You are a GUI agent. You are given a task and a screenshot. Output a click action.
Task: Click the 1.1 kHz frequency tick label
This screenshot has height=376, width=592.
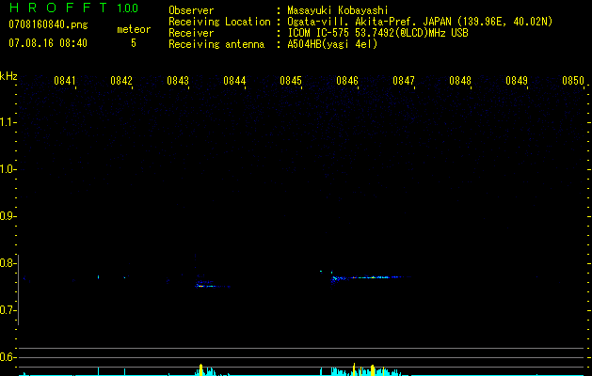[x=8, y=122]
